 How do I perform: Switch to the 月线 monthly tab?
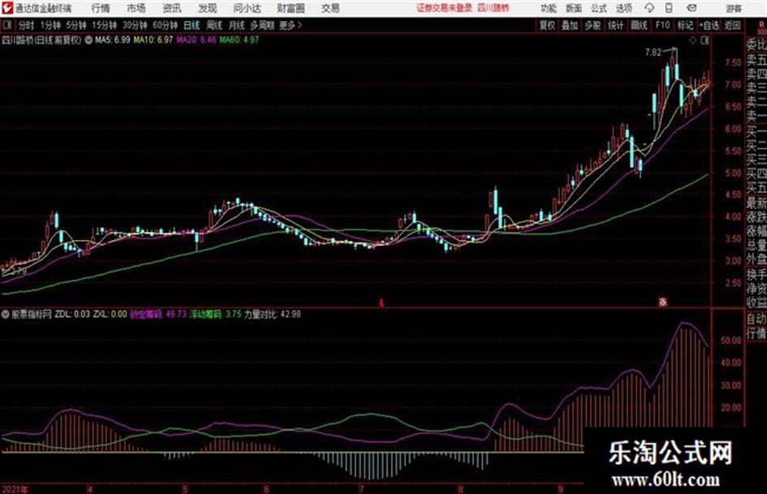point(237,25)
